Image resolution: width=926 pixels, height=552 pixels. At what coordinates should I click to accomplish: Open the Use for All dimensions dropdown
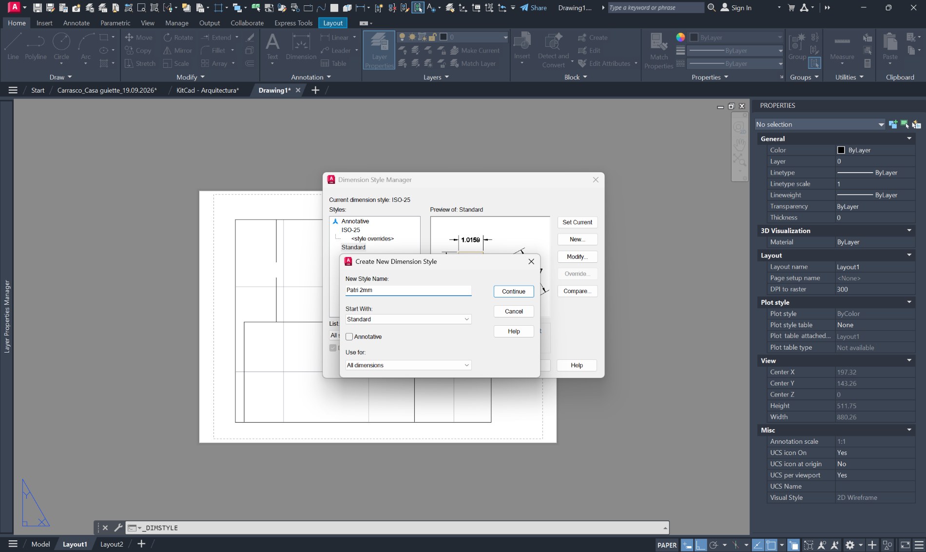point(408,365)
